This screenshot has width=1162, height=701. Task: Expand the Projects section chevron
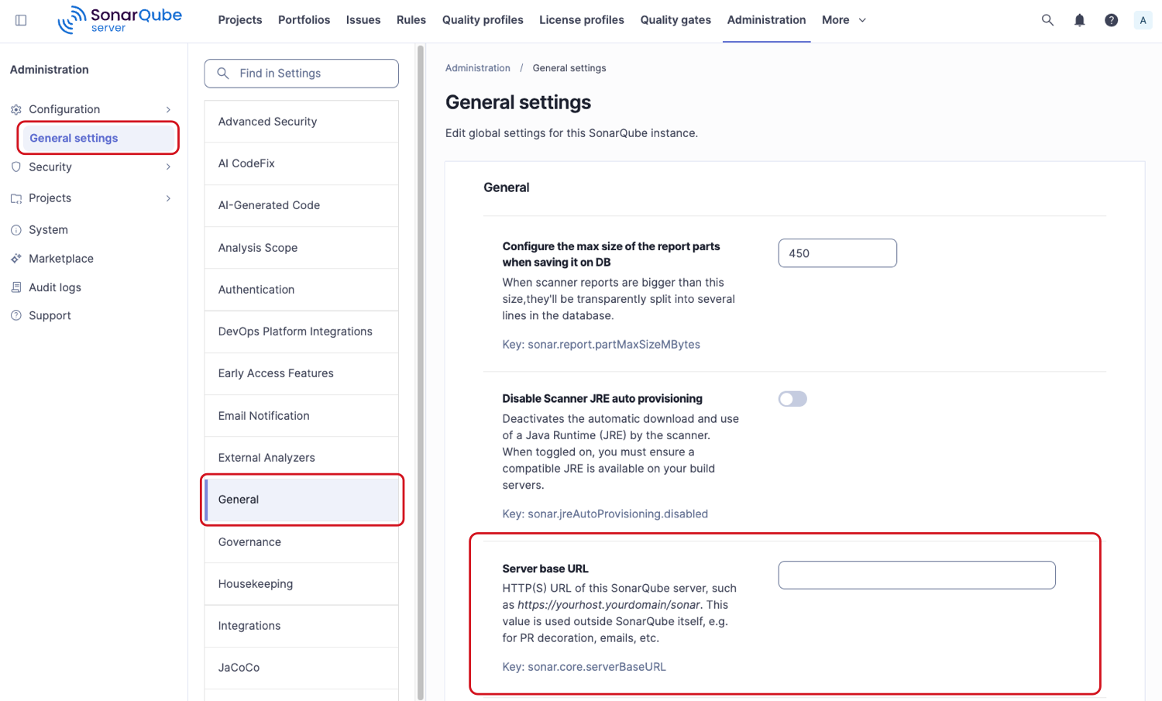point(168,198)
